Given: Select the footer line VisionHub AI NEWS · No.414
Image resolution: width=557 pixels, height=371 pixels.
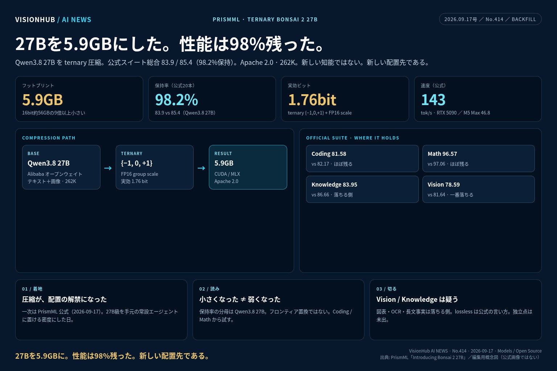Looking at the screenshot, I should click(475, 351).
